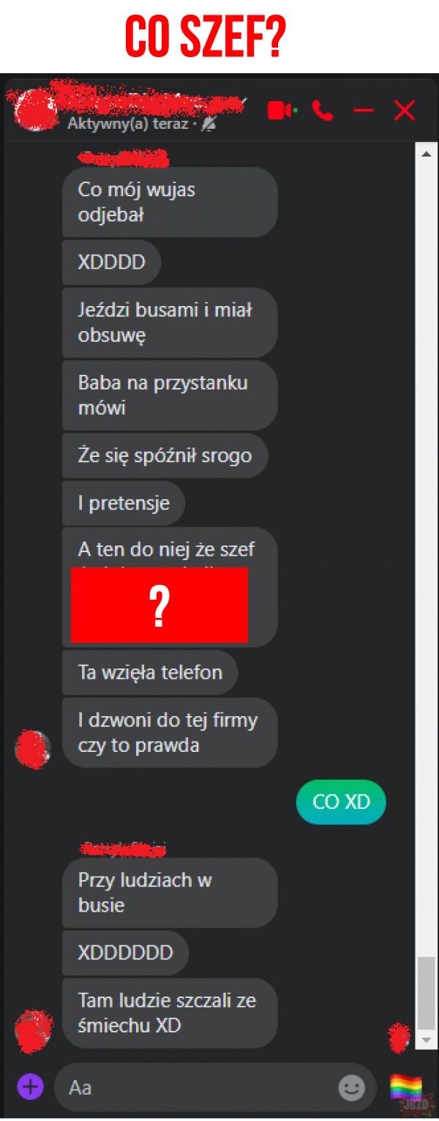Click the 'CO XD' sent message bubble
The width and height of the screenshot is (439, 1121).
click(341, 802)
